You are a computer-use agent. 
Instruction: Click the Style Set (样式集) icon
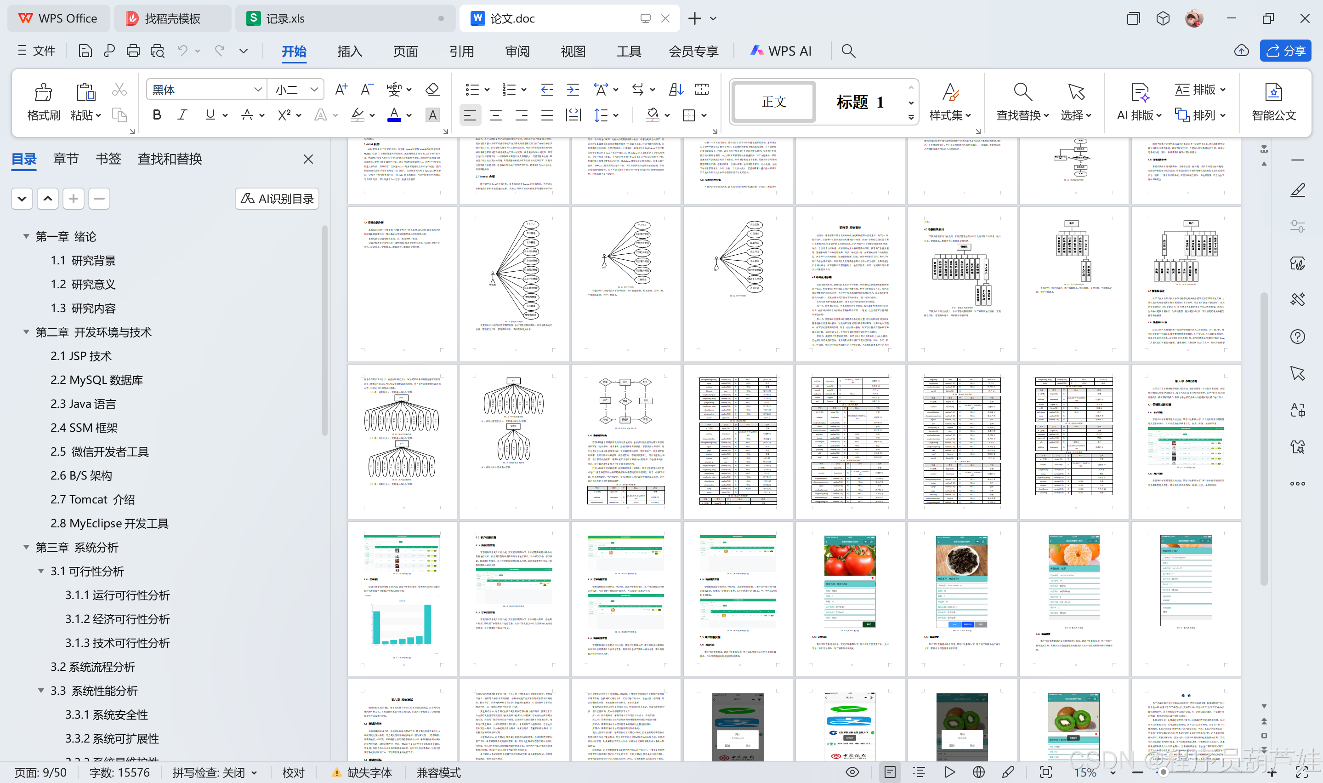click(950, 92)
